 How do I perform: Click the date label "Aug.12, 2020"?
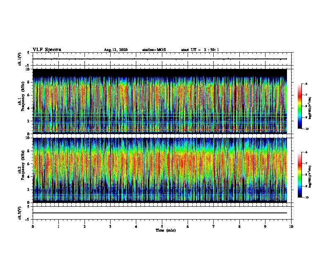[116, 50]
